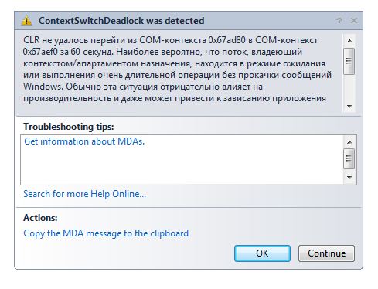
Task: Click down arrow of Troubleshooting tips scrollbar
Action: (349, 177)
